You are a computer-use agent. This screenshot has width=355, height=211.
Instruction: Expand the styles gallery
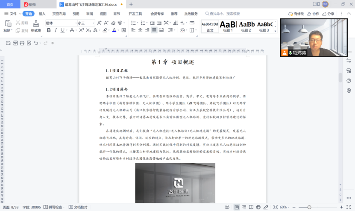tap(275, 31)
